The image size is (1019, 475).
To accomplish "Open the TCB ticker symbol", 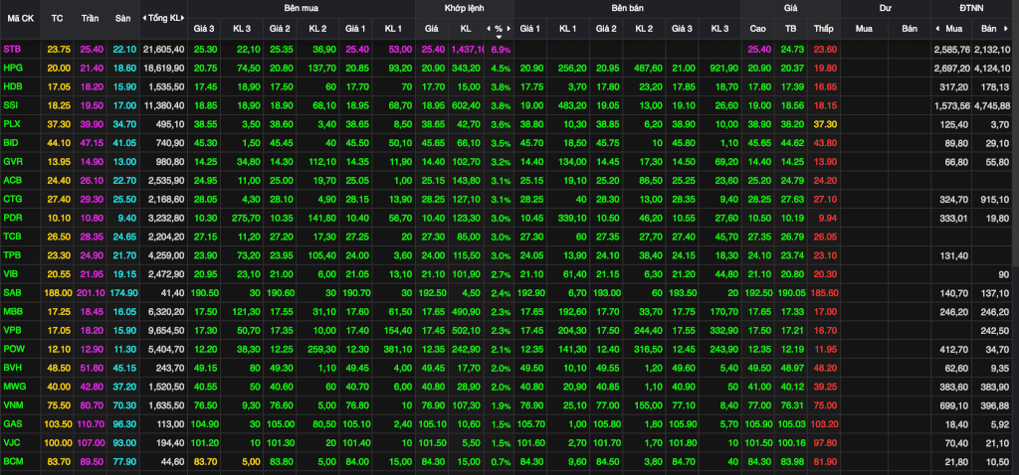I will (x=12, y=237).
